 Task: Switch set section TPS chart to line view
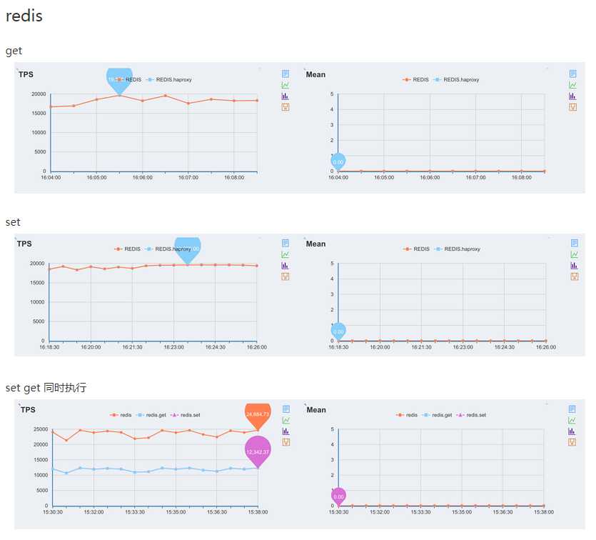(x=286, y=254)
